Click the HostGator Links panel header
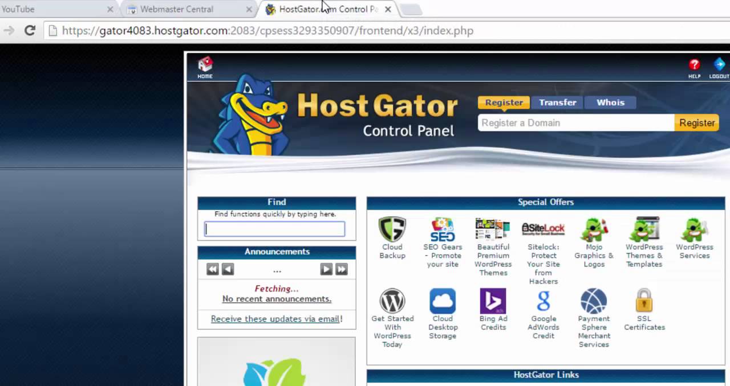Image resolution: width=730 pixels, height=386 pixels. pos(546,375)
